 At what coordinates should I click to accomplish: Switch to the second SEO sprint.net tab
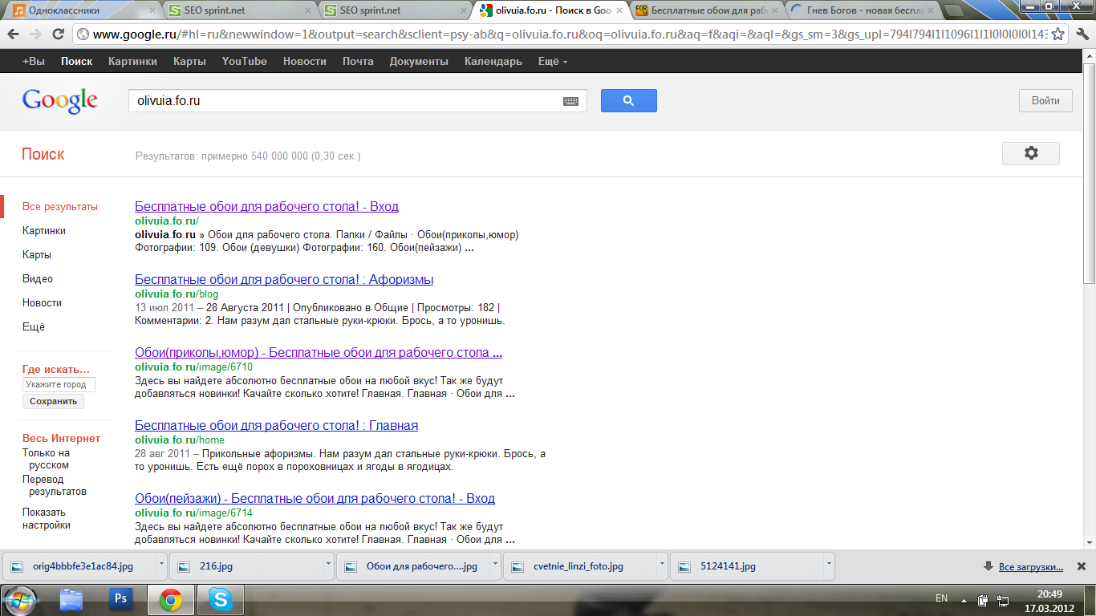coord(392,10)
